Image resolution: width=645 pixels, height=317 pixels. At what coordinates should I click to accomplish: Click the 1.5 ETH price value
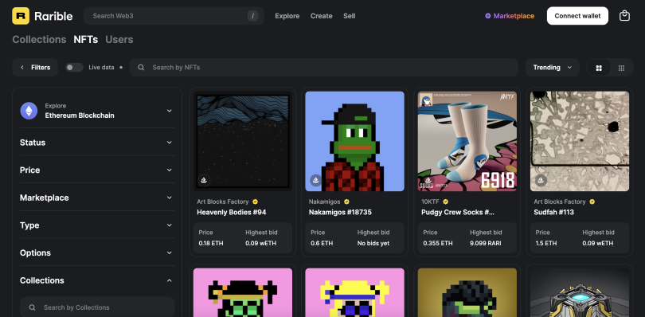pyautogui.click(x=547, y=243)
